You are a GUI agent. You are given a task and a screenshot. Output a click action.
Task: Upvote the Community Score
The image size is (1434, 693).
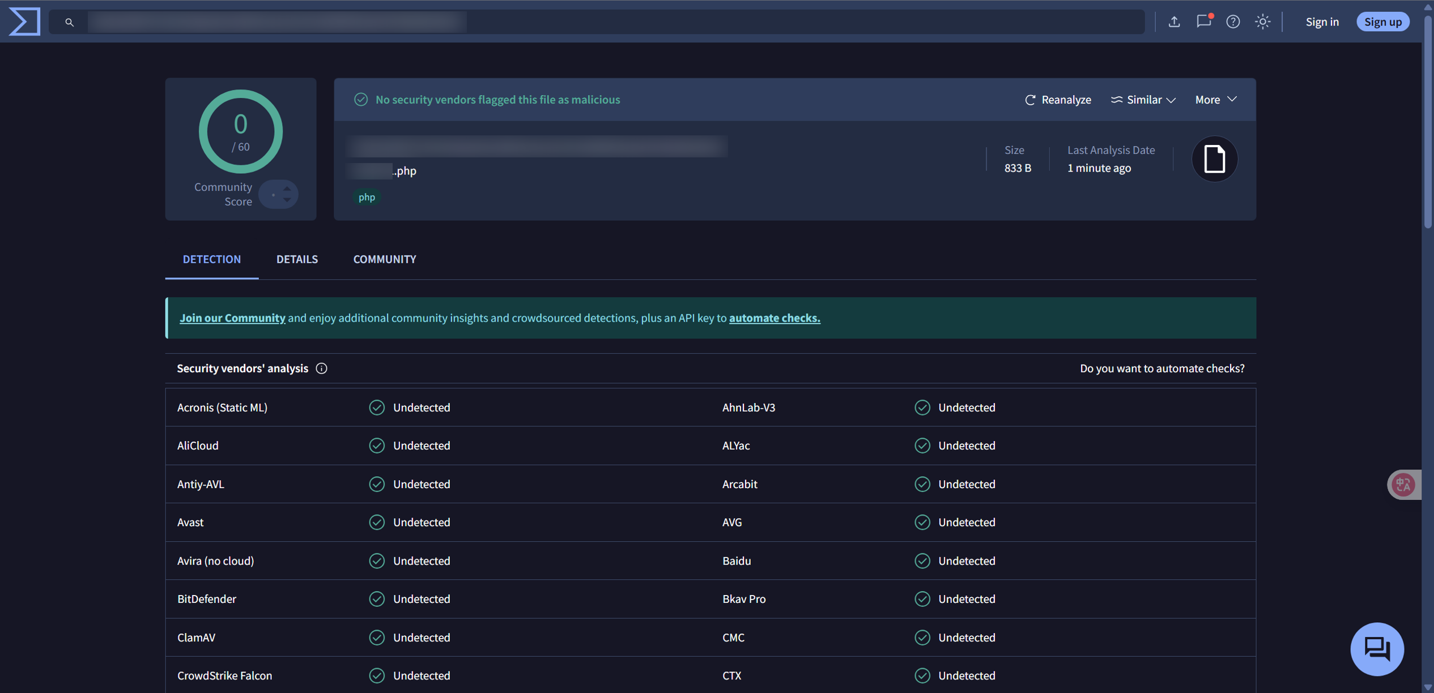[286, 189]
